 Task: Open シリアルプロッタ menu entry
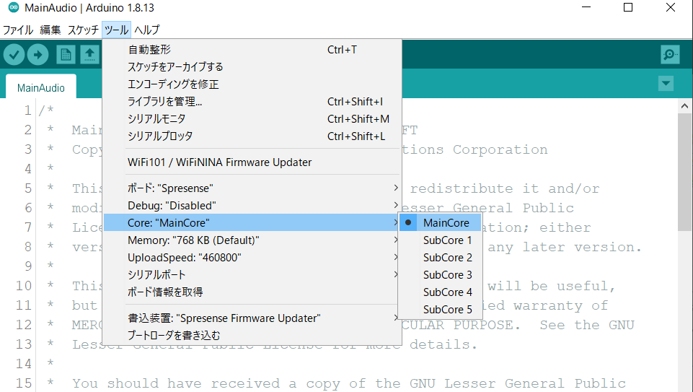[x=252, y=136]
